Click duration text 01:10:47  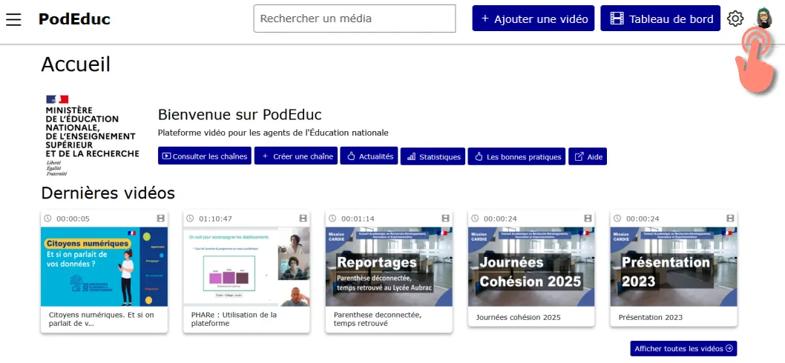pos(215,219)
